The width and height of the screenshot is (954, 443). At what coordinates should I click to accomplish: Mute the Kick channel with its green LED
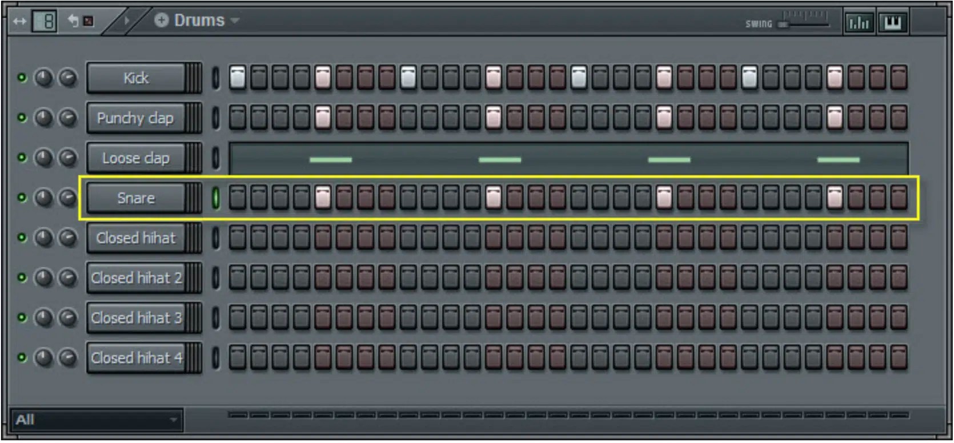(x=22, y=78)
